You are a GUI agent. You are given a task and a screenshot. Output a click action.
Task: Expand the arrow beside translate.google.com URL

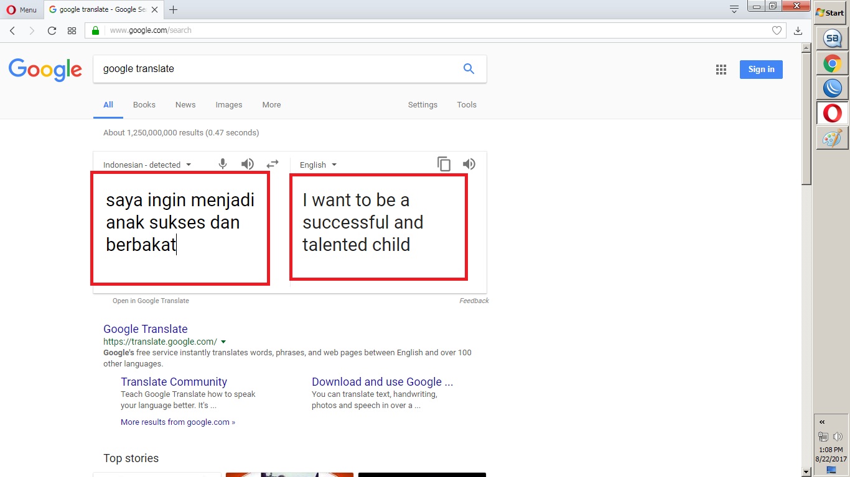tap(223, 342)
